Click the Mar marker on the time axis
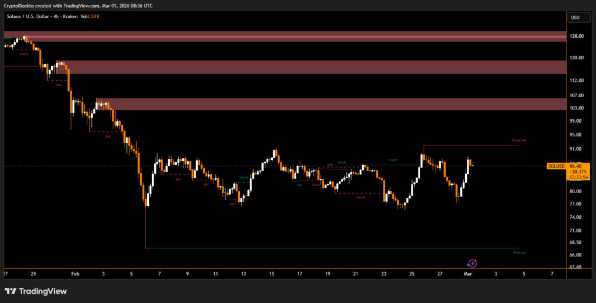Screen dimensions: 596x303 tap(467, 273)
